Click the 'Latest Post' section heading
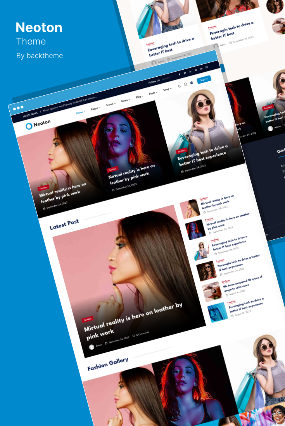The width and height of the screenshot is (285, 426). pyautogui.click(x=64, y=224)
